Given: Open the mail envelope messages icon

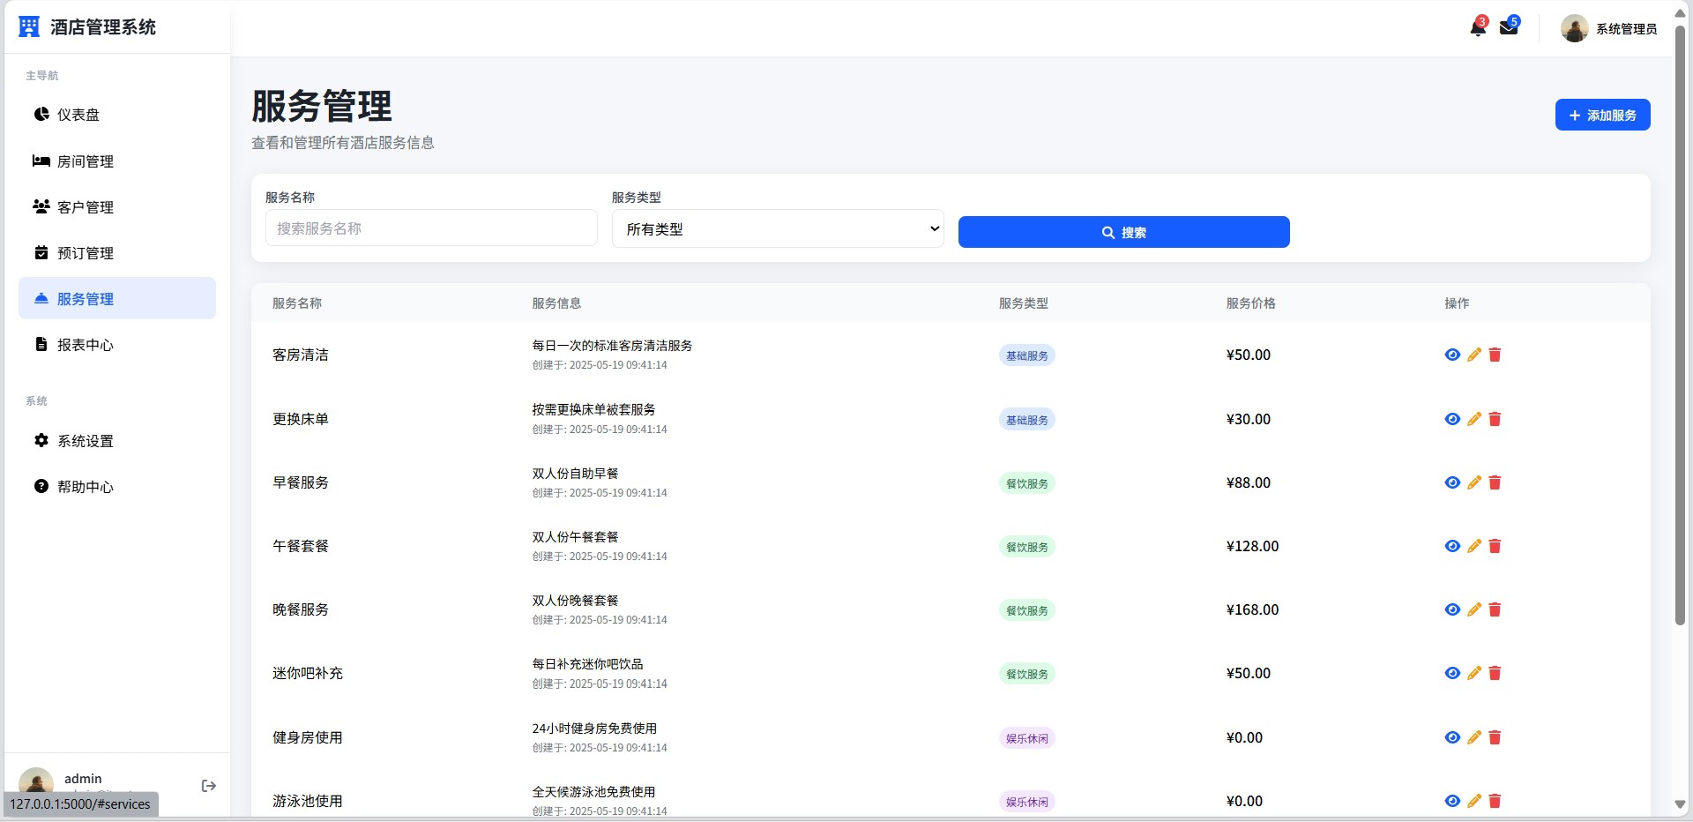Looking at the screenshot, I should point(1508,27).
